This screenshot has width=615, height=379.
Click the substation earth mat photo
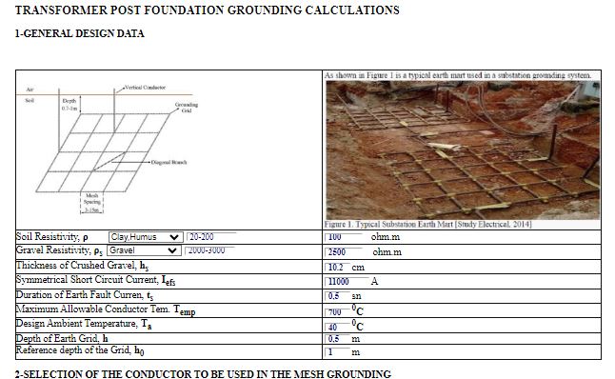[463, 150]
